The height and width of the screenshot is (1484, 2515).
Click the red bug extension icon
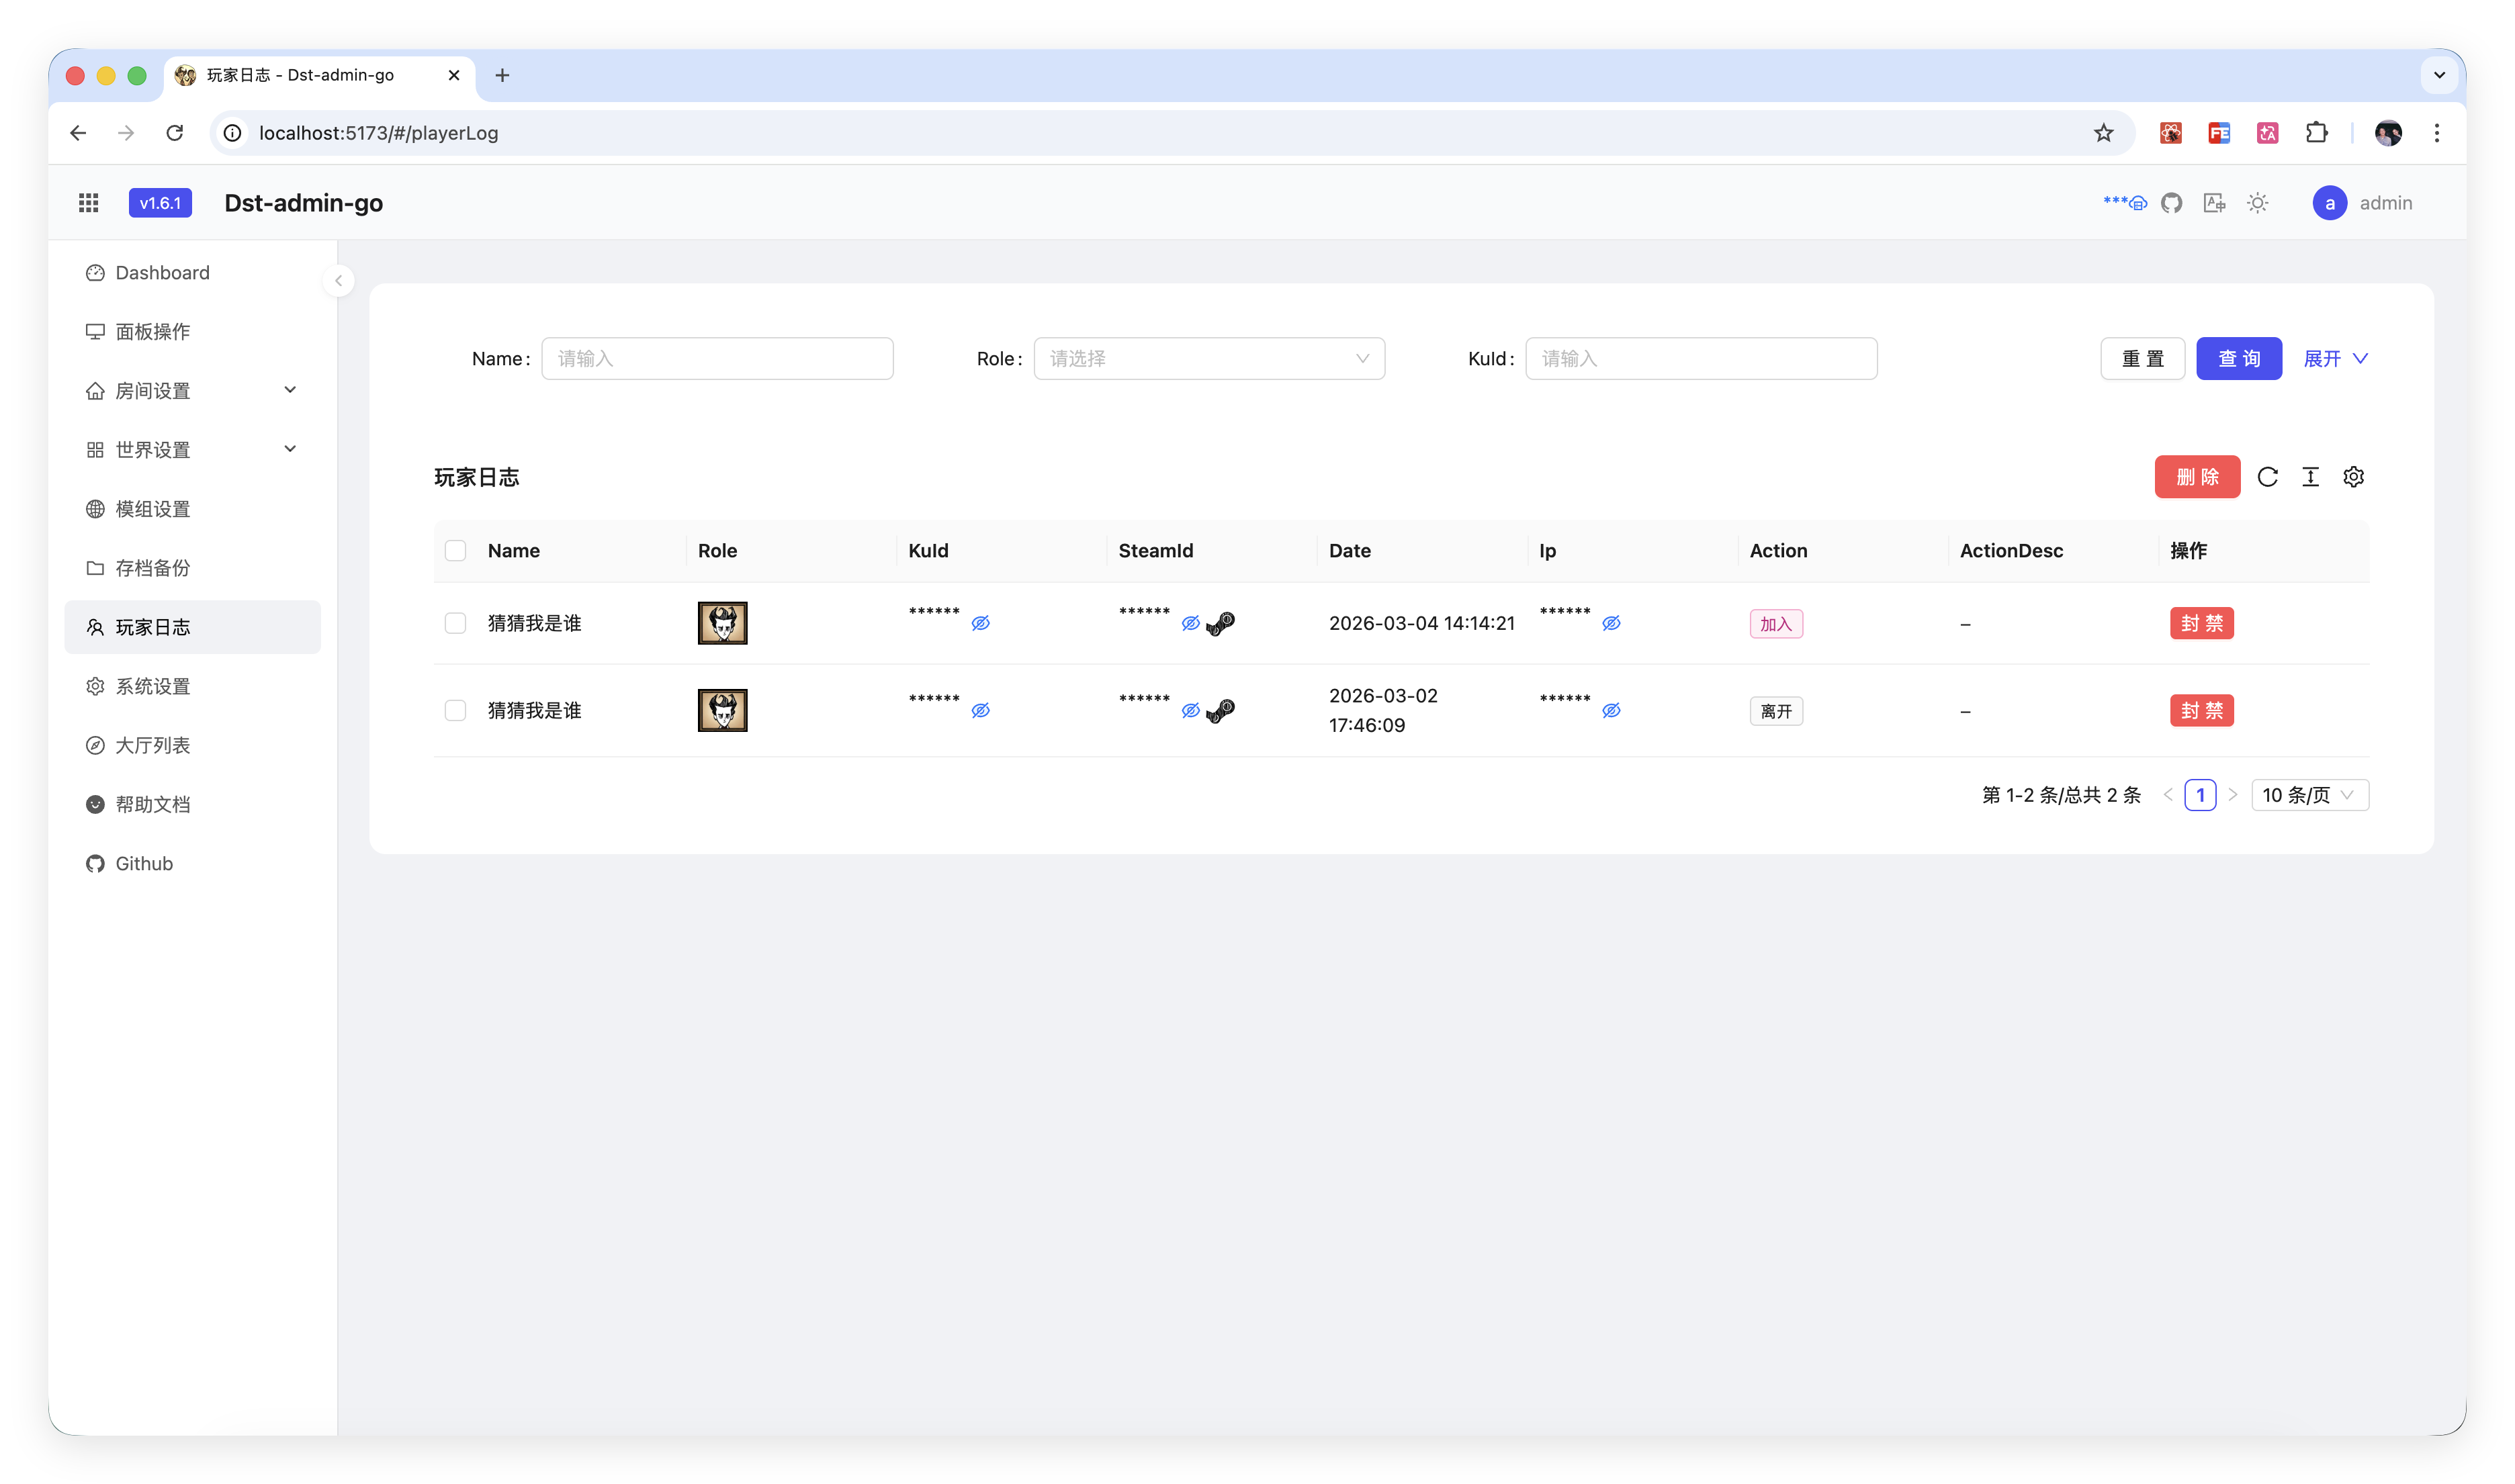[2170, 133]
